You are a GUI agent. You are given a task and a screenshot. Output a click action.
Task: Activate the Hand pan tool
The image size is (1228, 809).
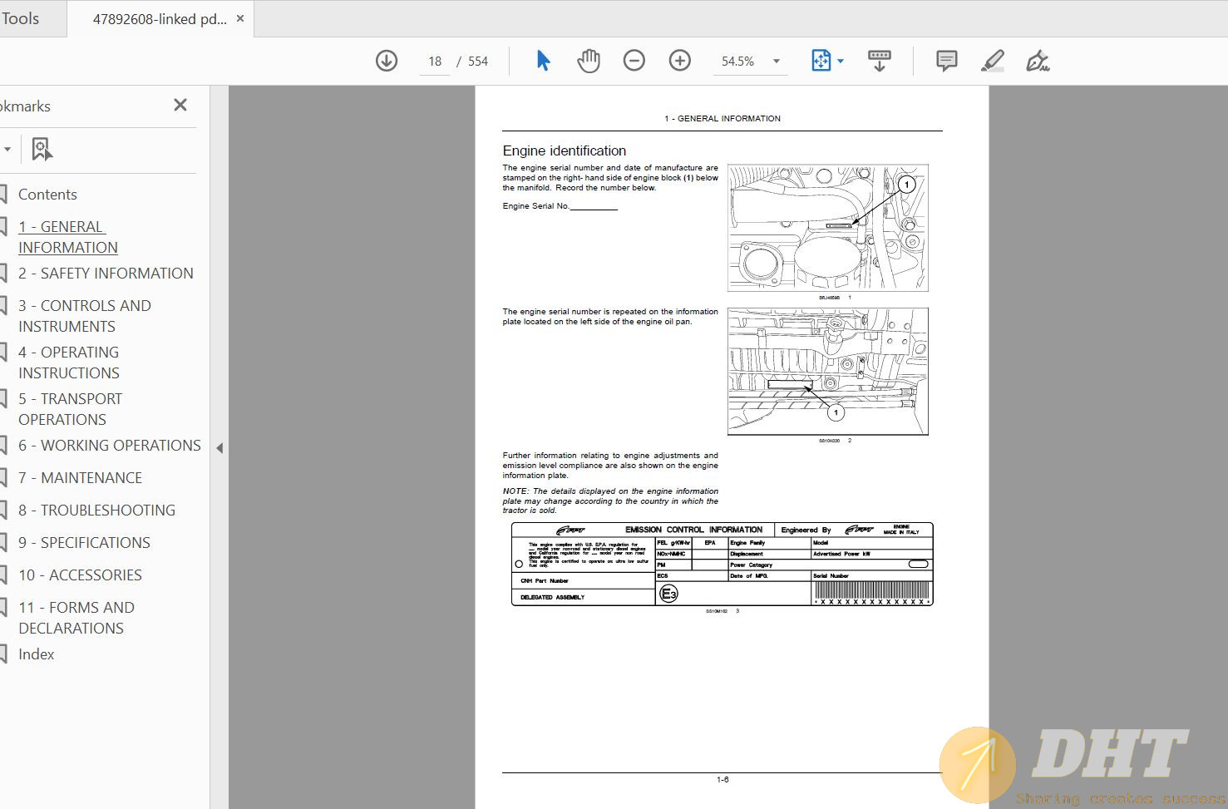[x=589, y=61]
